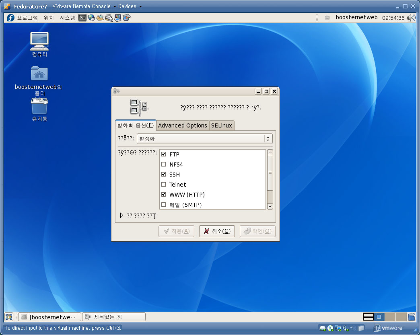Uncheck the FTP trusted service
Screen dimensions: 420x335
[x=164, y=154]
